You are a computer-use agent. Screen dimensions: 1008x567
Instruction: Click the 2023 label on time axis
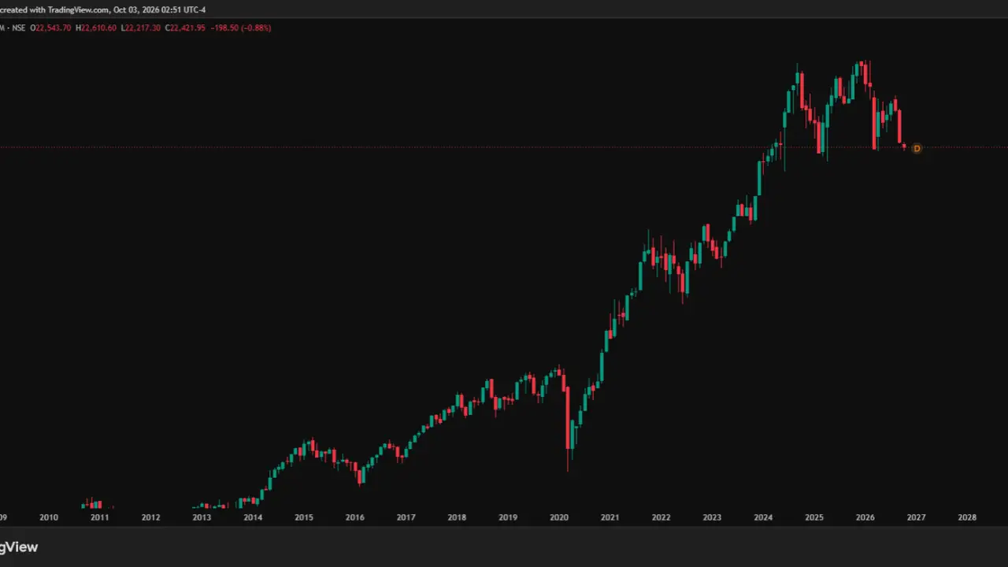[x=712, y=517]
